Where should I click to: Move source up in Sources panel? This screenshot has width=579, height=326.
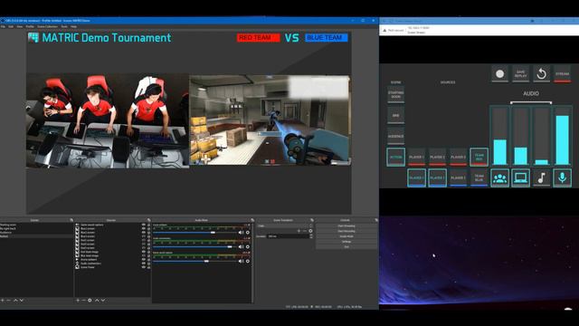tap(97, 300)
